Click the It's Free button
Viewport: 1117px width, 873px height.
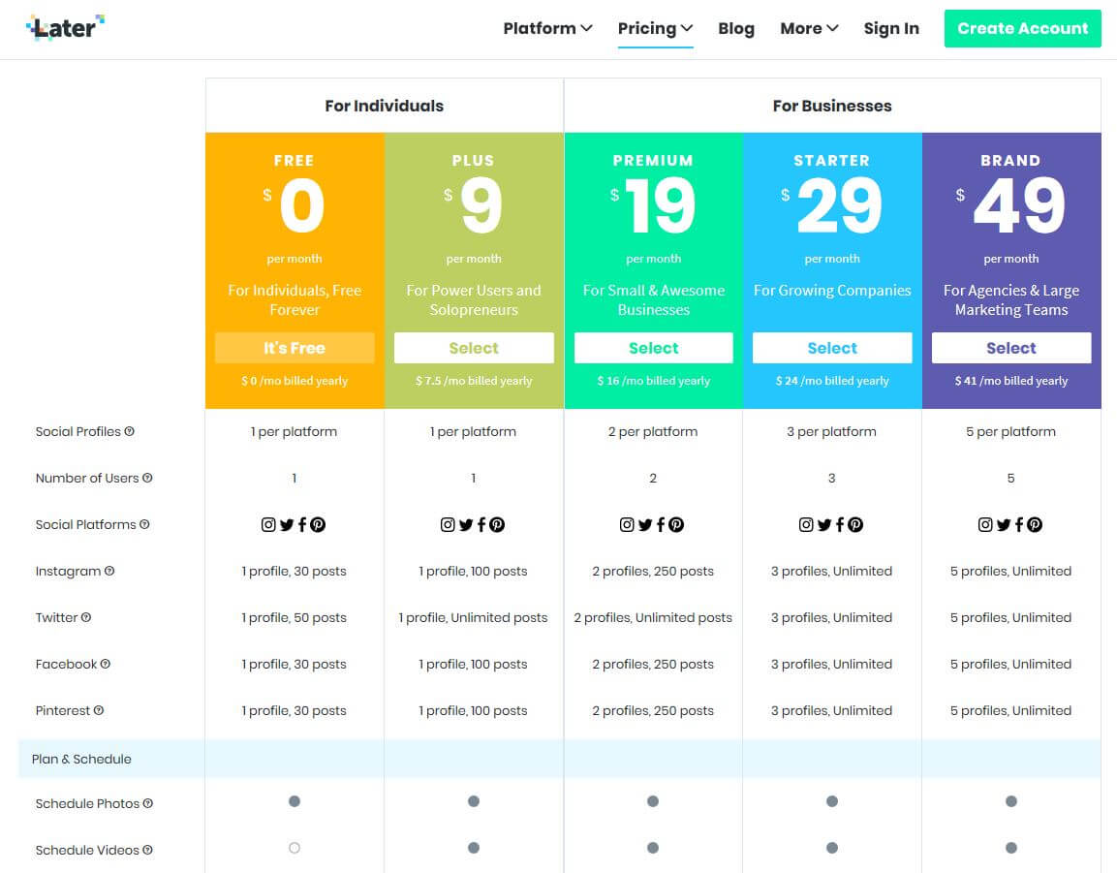tap(295, 348)
